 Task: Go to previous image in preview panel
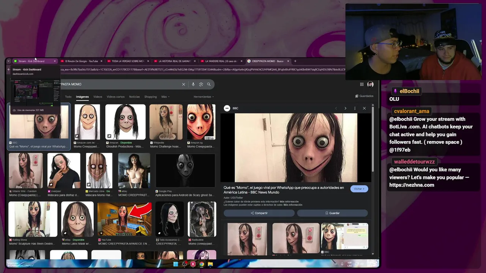click(336, 108)
